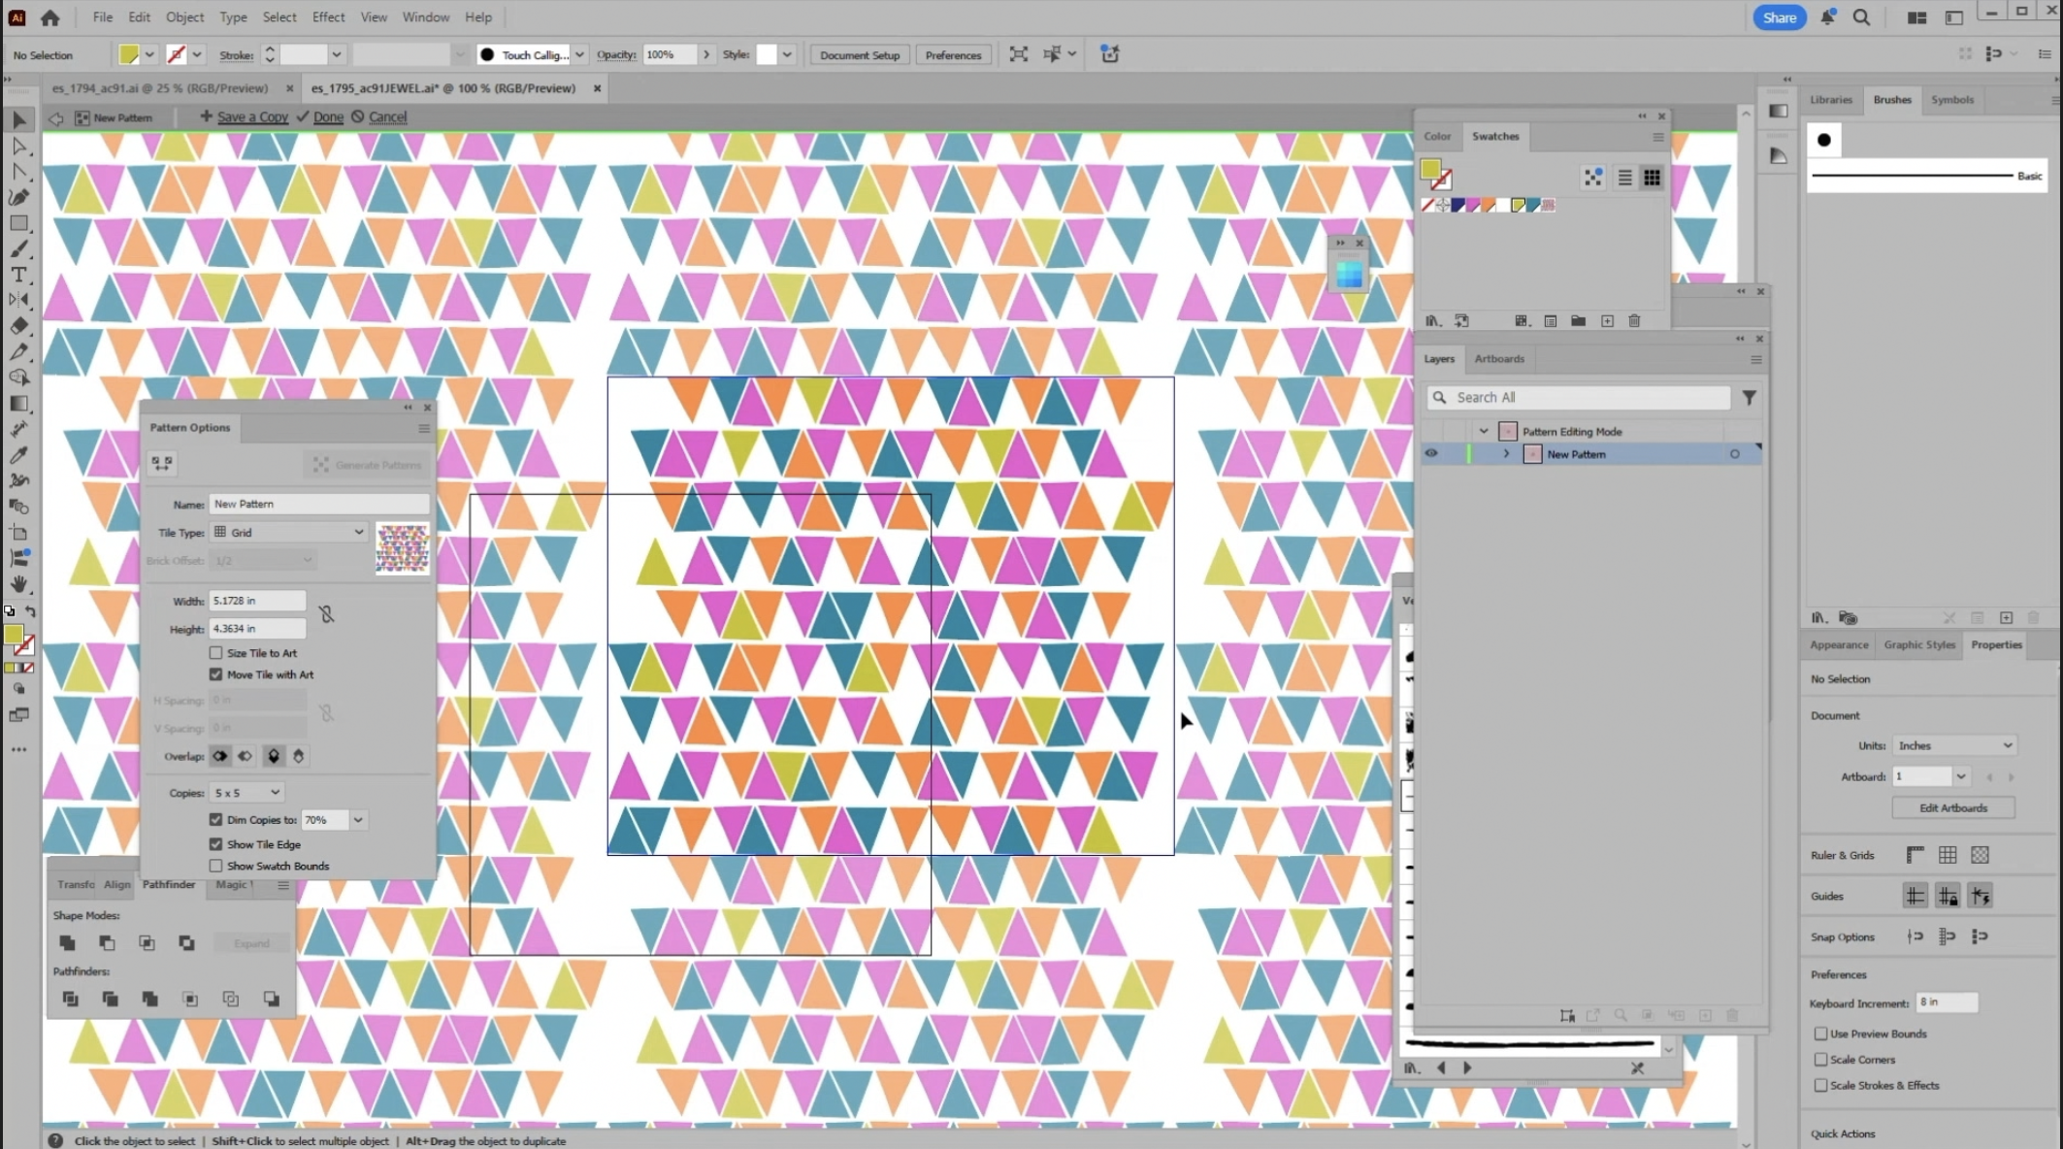This screenshot has height=1149, width=2063.
Task: Click the Edit Artboards button
Action: coord(1952,807)
